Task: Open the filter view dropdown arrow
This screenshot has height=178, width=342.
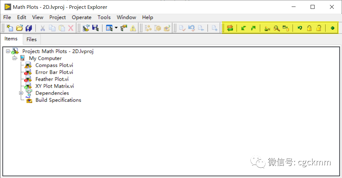Action: tap(116, 28)
